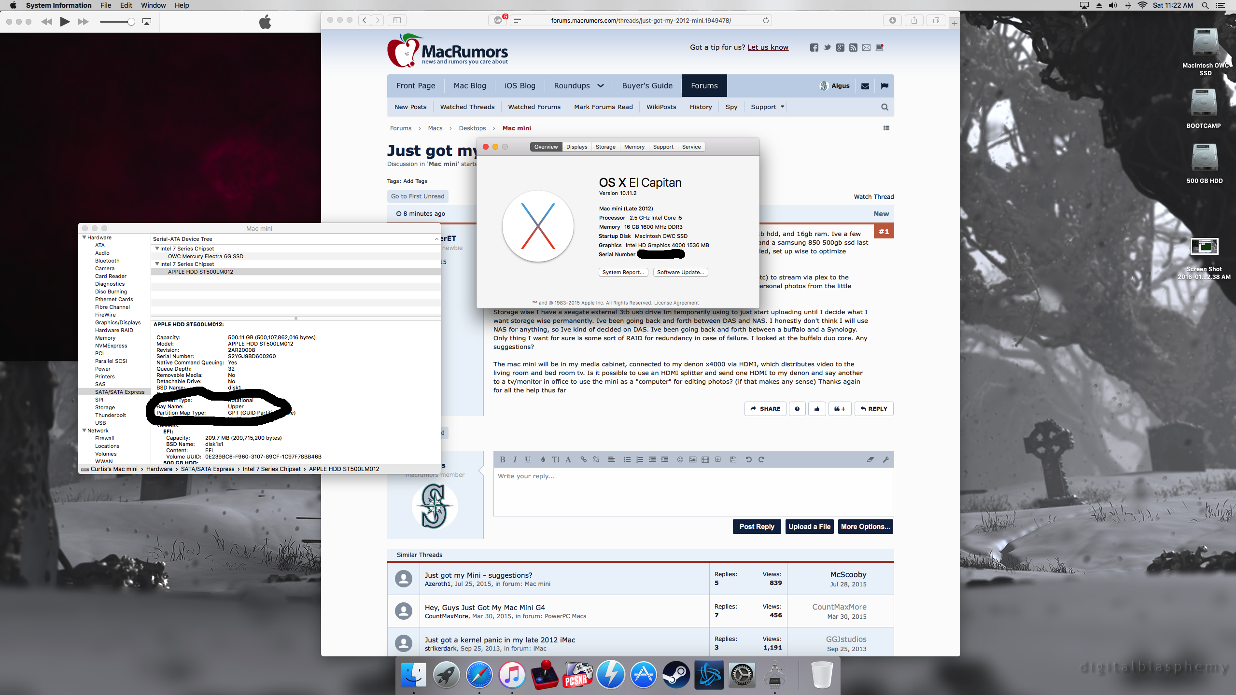Open the Window menu in menu bar
This screenshot has width=1236, height=695.
[153, 5]
